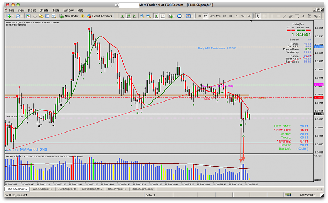Select the M30 timeframe
328x203 pixels.
point(218,16)
